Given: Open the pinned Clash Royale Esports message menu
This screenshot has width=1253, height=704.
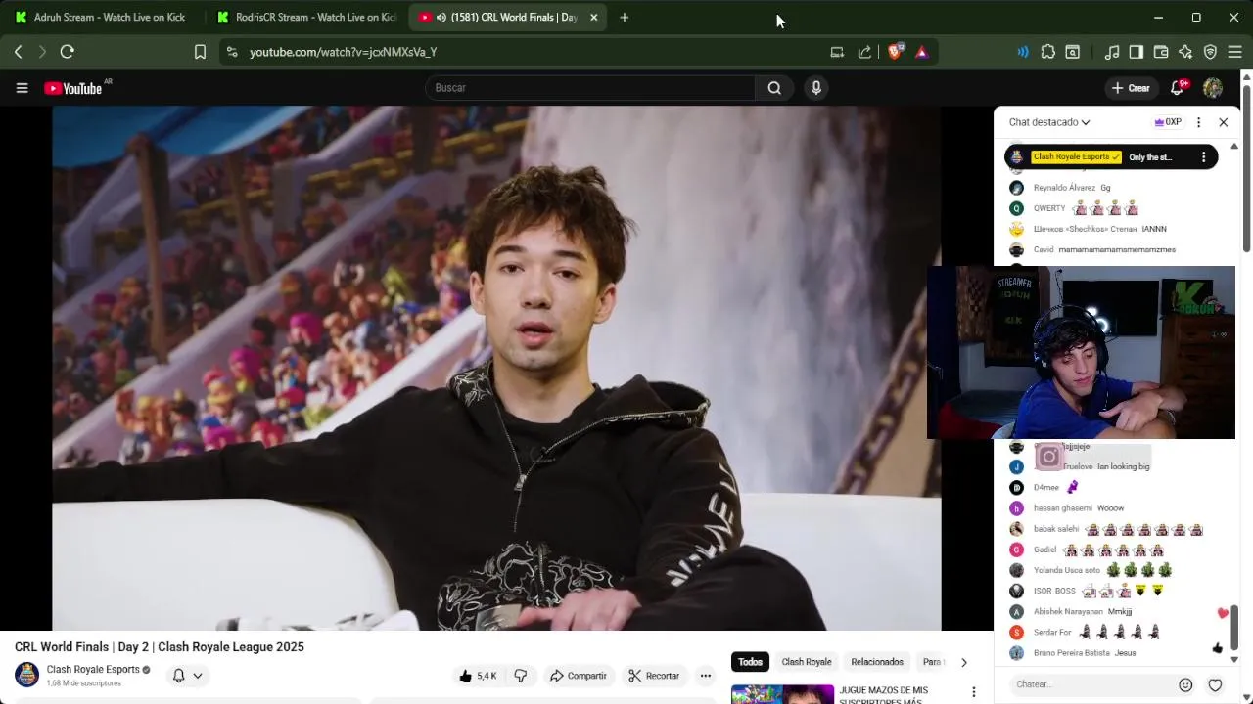Looking at the screenshot, I should 1203,157.
